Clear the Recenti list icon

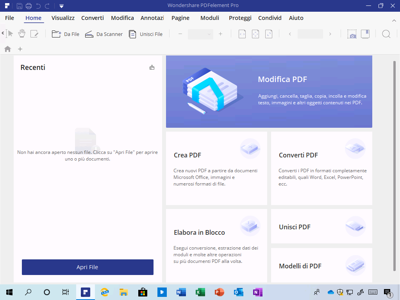[x=152, y=67]
